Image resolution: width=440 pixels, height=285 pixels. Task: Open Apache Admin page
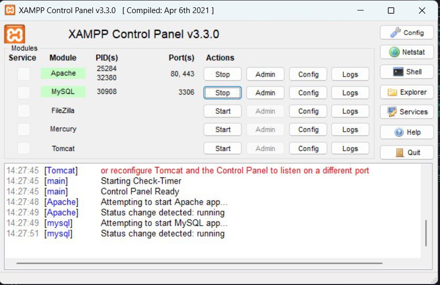click(x=265, y=74)
